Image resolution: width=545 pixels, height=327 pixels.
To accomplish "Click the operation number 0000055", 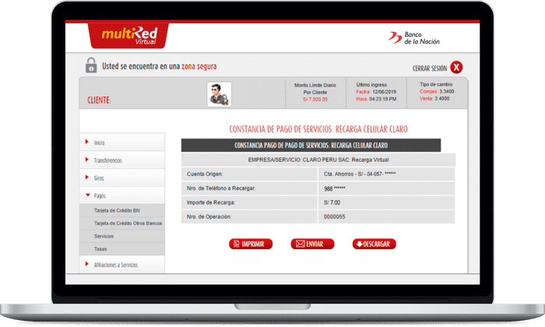I will pos(334,217).
